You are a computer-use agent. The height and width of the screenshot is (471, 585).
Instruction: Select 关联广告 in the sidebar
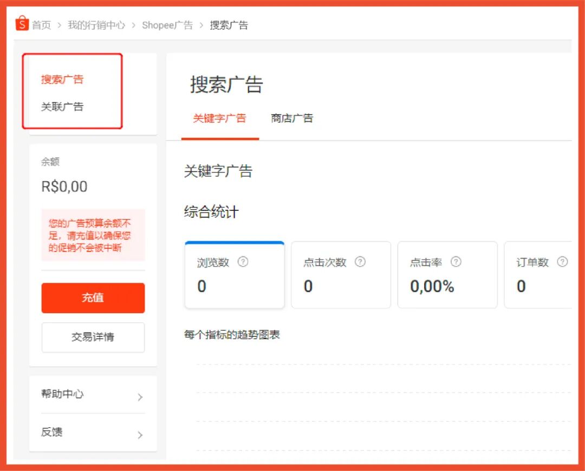pyautogui.click(x=61, y=107)
